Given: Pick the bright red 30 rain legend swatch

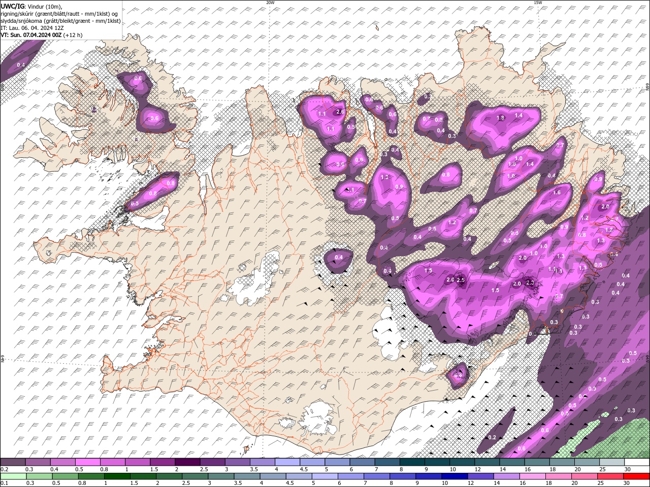Looking at the screenshot, I should point(636,476).
